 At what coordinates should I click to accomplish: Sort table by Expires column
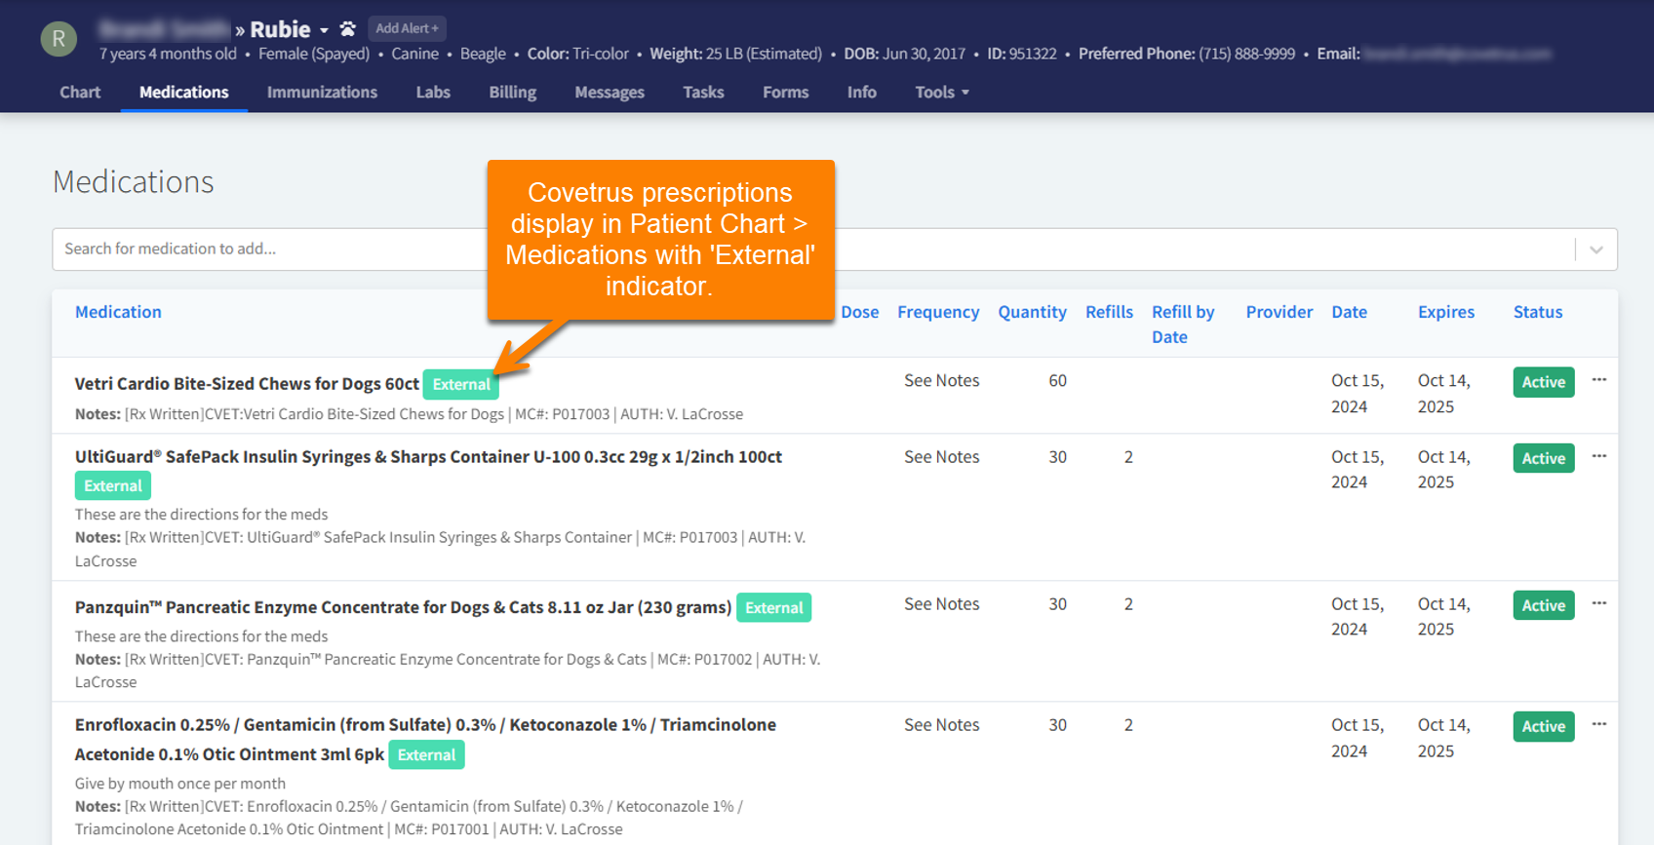click(x=1445, y=312)
